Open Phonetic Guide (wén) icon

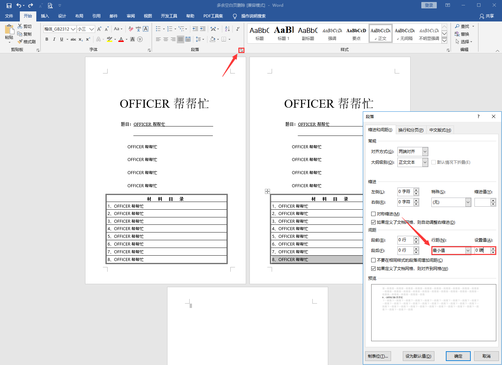coord(138,29)
